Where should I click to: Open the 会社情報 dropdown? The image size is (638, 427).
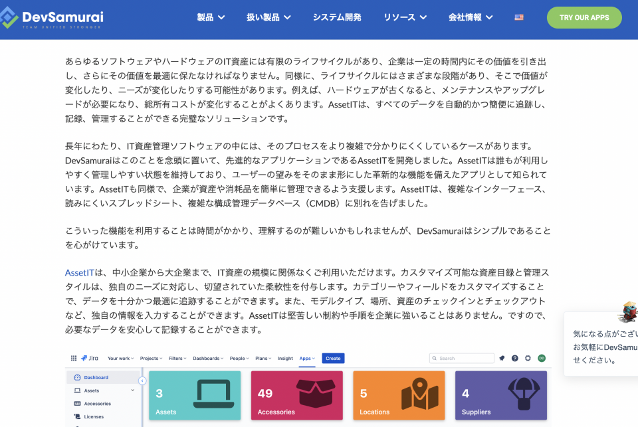[471, 17]
